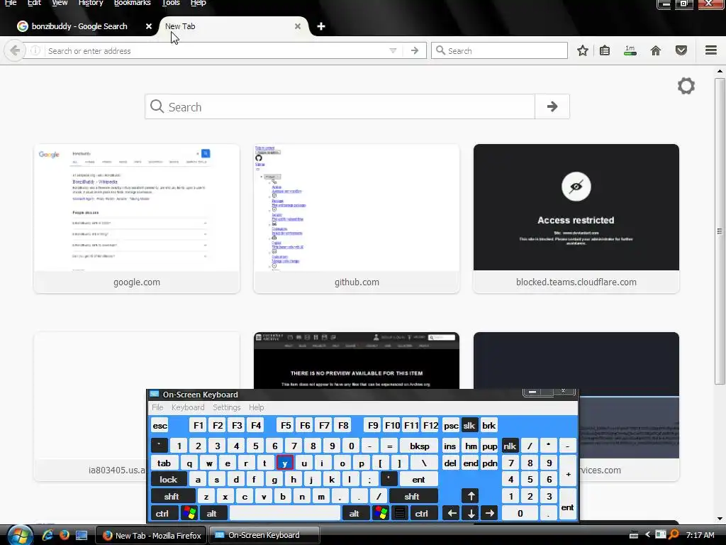726x545 pixels.
Task: Click the space bar key
Action: (x=285, y=513)
